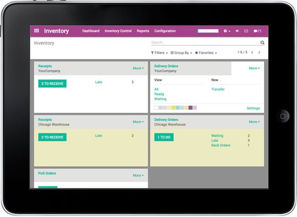This screenshot has height=217, width=297.
Task: Click the Inventory breadcrumb title
Action: tap(44, 43)
